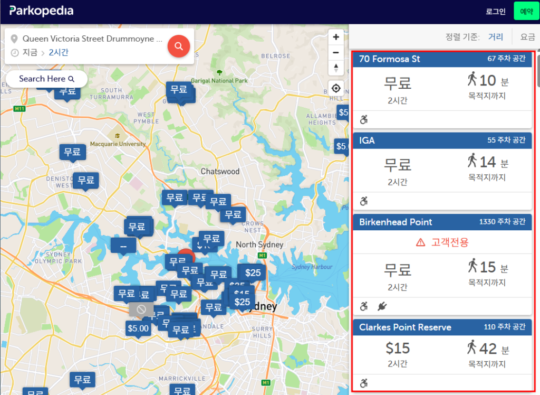Sort results by 요금 (price)
Screen dimensions: 540x395
tap(527, 36)
